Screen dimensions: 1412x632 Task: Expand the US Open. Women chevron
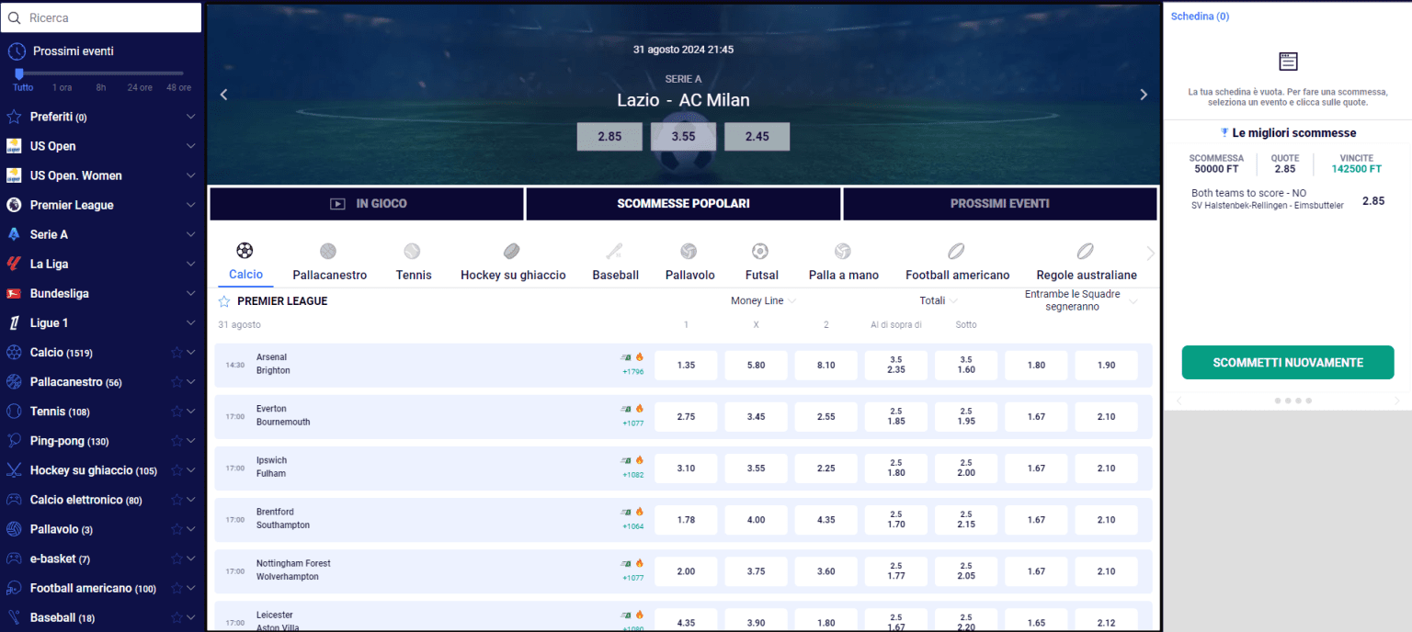point(191,175)
